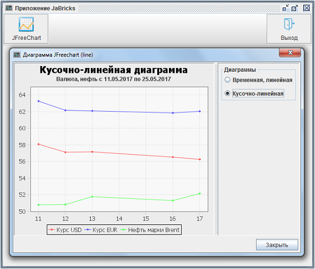Click the dialog icon next to Диаграмма JFreechart

point(16,55)
